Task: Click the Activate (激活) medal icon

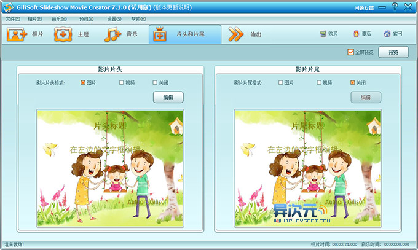Action: pyautogui.click(x=356, y=34)
